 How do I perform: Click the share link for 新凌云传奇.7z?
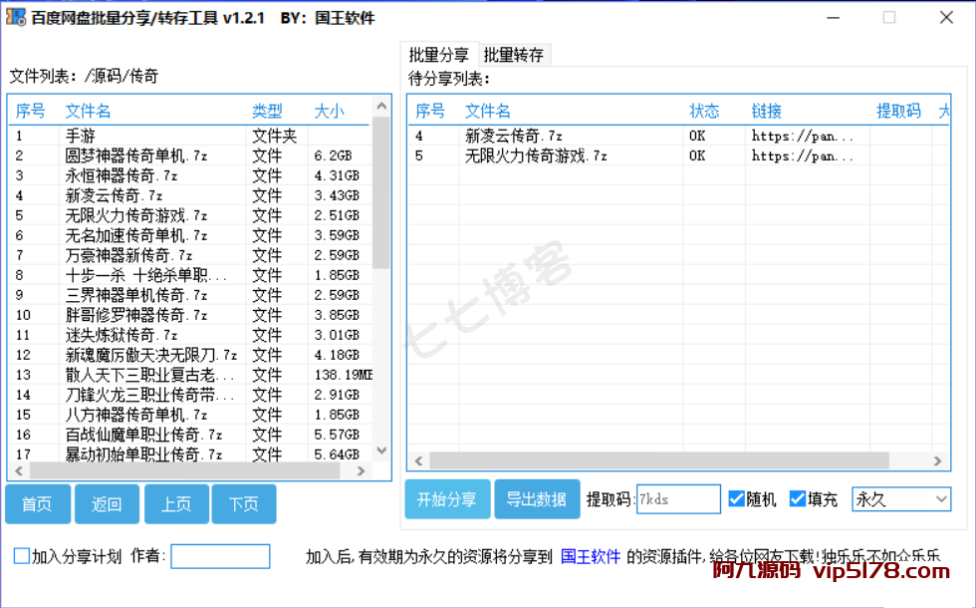coord(802,136)
